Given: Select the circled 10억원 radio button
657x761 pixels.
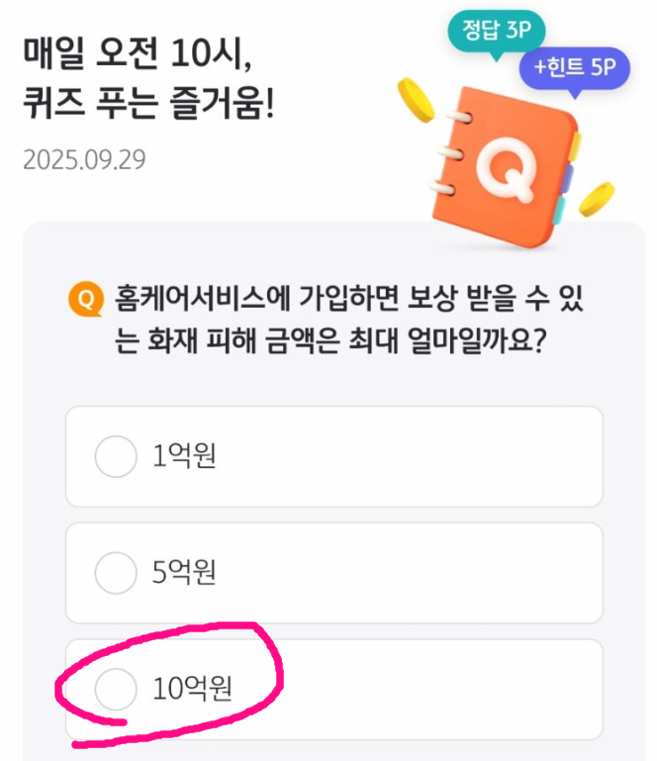Looking at the screenshot, I should click(116, 689).
